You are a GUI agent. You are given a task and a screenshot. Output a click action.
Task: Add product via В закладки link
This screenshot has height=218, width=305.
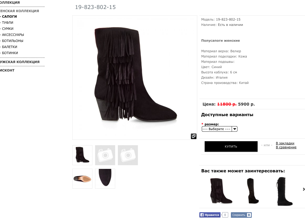pyautogui.click(x=285, y=143)
